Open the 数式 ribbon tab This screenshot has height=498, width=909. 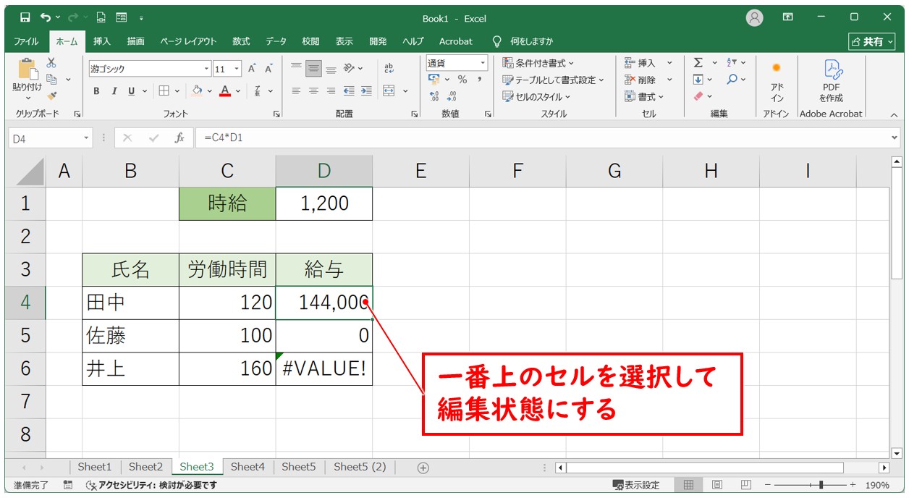pyautogui.click(x=240, y=41)
